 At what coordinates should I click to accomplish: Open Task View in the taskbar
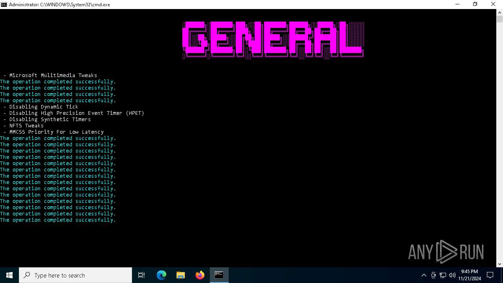pos(141,275)
